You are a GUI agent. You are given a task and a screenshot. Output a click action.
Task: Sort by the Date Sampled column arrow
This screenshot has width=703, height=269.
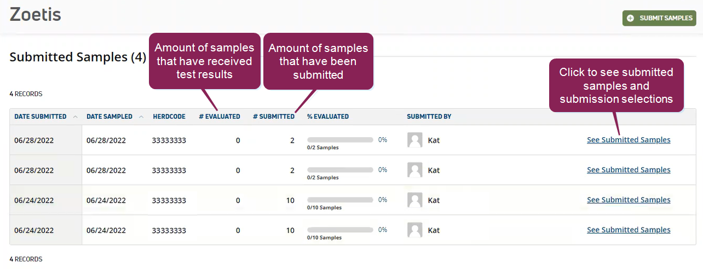(x=141, y=116)
